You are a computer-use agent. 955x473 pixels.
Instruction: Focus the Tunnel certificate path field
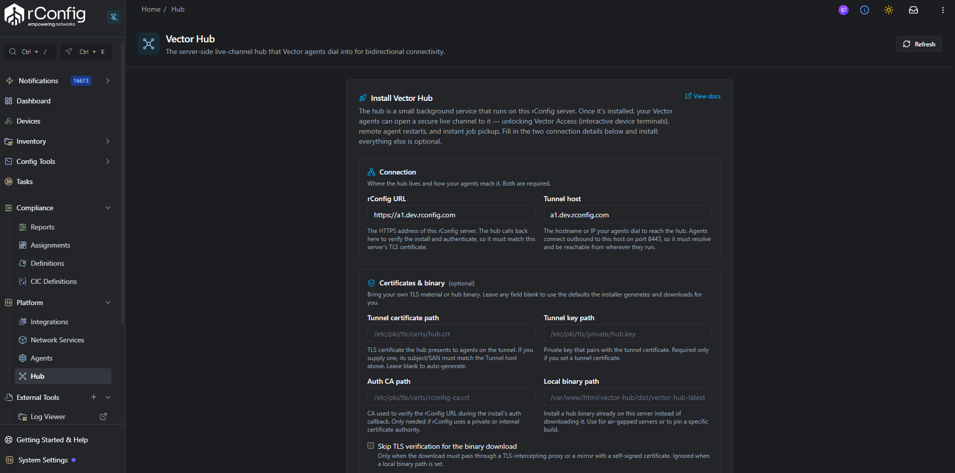451,334
